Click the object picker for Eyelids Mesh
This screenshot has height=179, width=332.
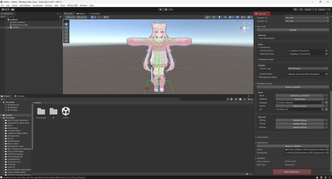tap(326, 74)
